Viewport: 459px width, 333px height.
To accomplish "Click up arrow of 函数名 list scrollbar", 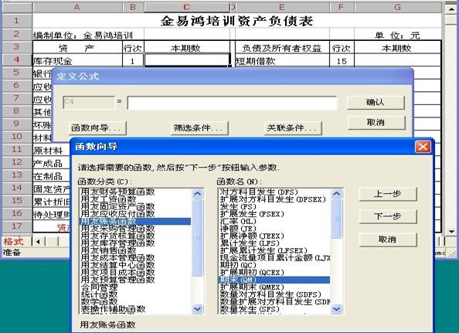I will pyautogui.click(x=337, y=193).
